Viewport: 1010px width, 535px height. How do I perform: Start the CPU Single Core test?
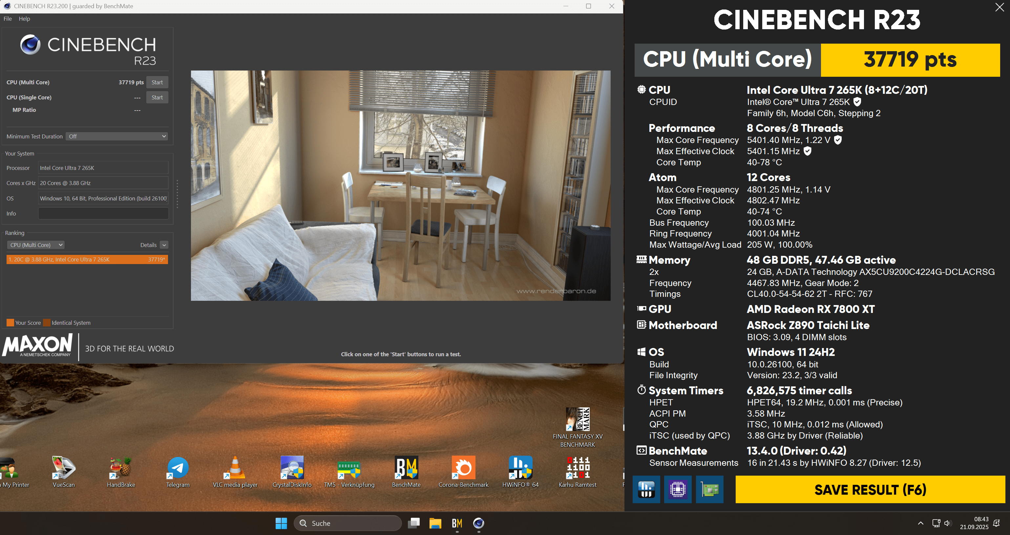point(157,97)
